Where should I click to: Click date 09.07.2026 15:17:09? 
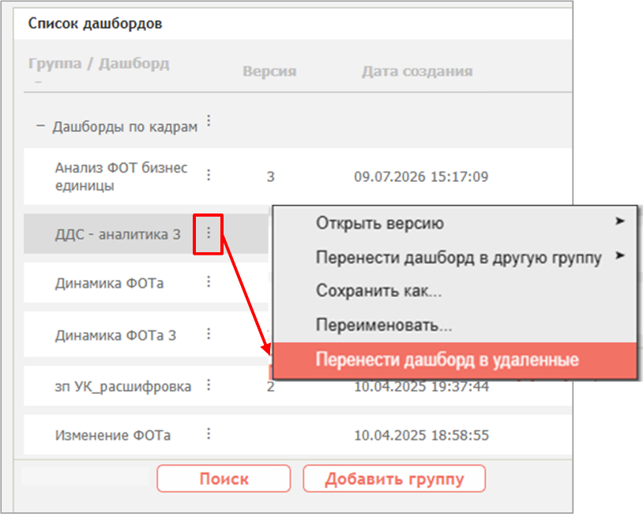[421, 177]
